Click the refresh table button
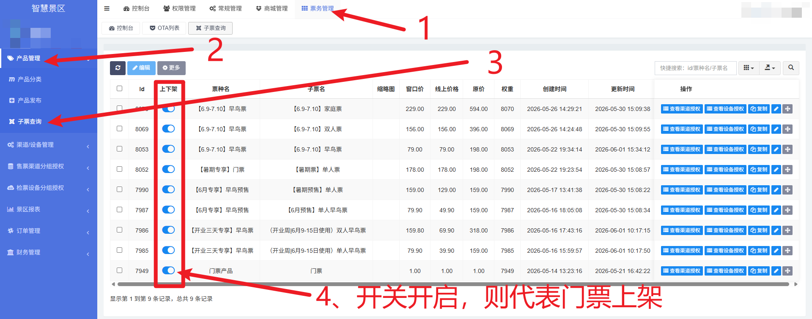The image size is (812, 319). pos(118,68)
